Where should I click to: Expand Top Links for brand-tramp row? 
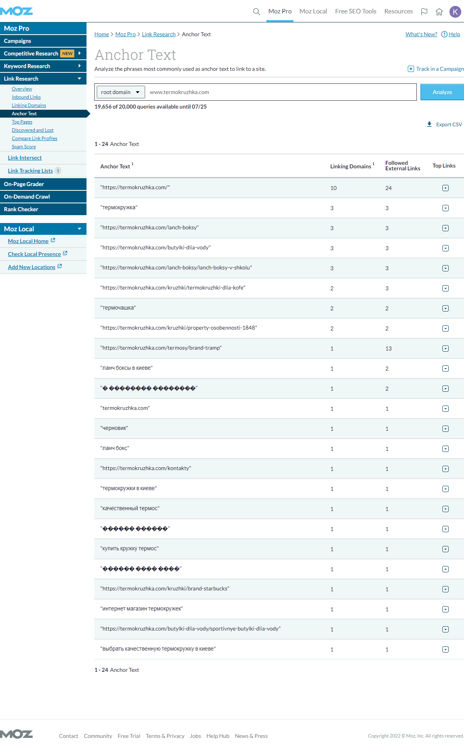[446, 348]
